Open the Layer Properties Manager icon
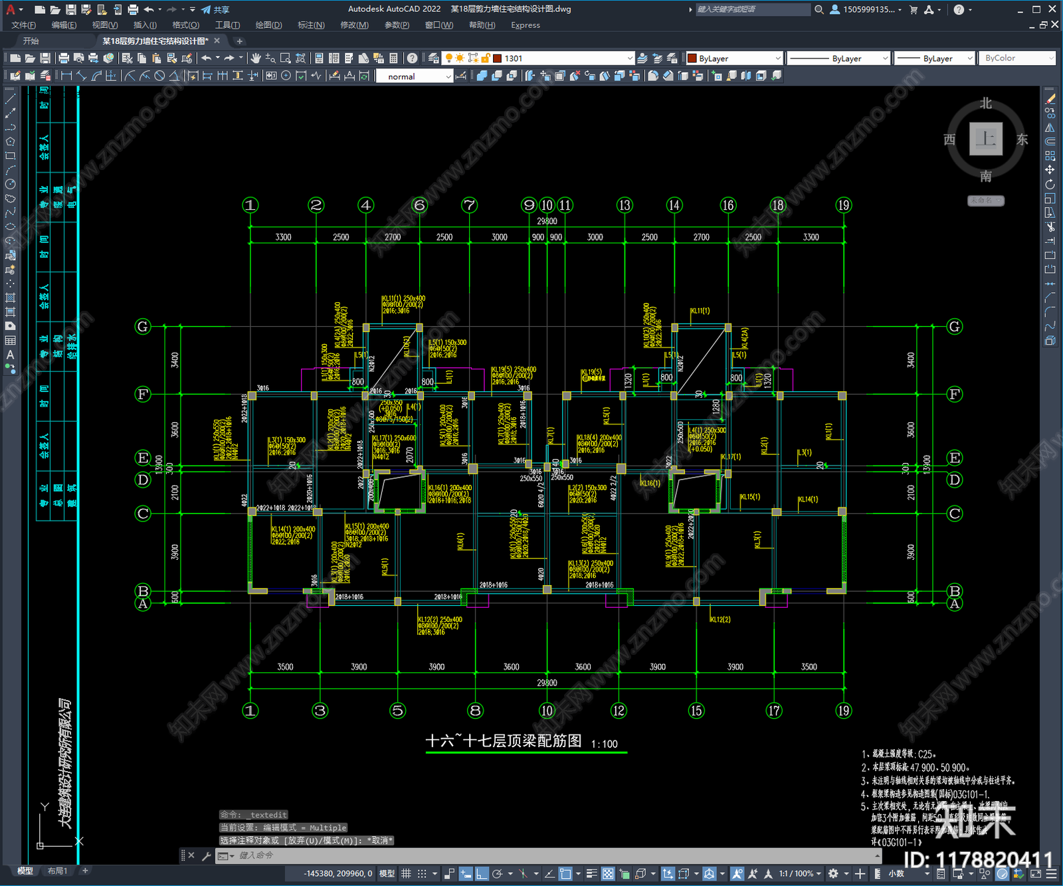 [x=434, y=58]
